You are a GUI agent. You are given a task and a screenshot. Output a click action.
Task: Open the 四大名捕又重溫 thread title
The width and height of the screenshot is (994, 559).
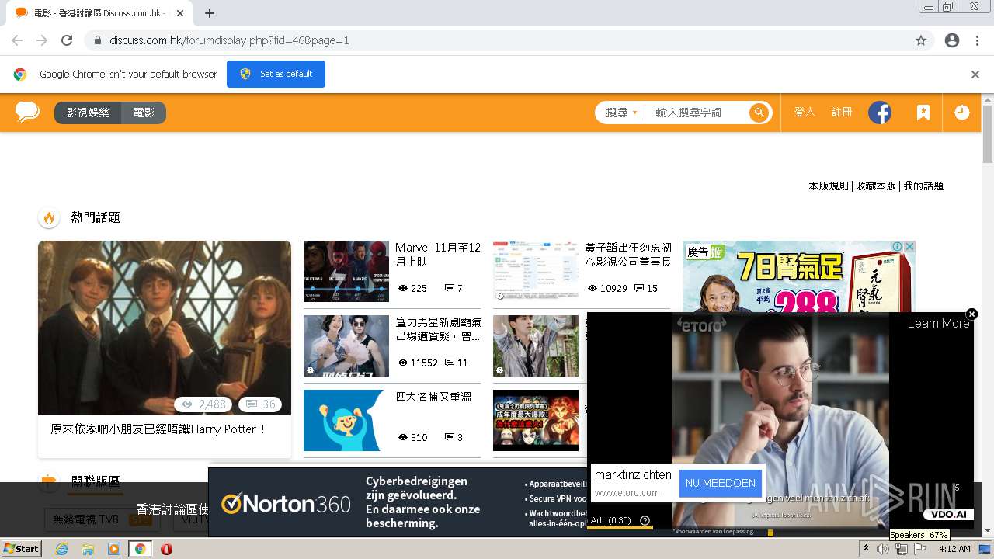click(433, 397)
